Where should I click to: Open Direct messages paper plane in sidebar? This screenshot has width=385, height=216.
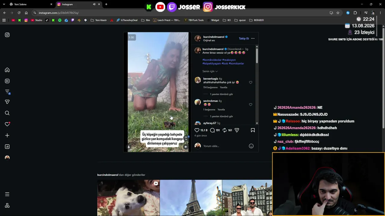[7, 102]
